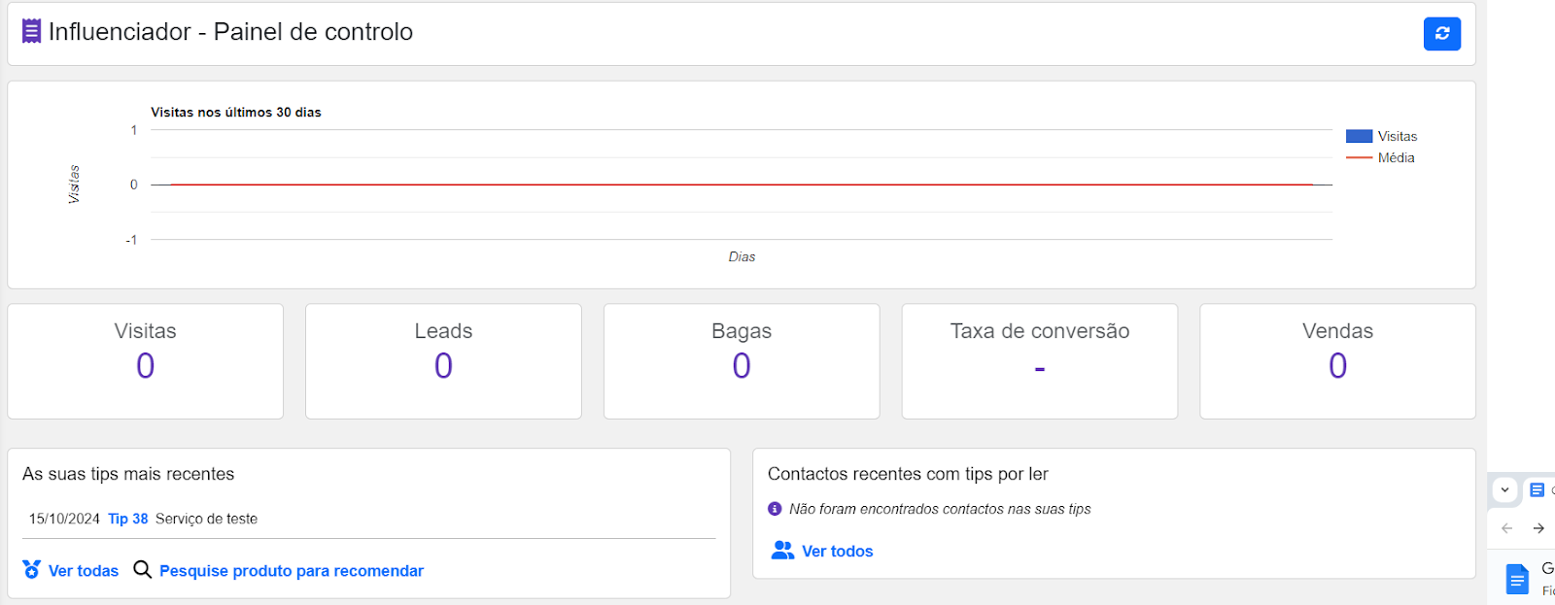Click the blue 'Visitas' legend swatch
Image resolution: width=1555 pixels, height=605 pixels.
[1359, 137]
